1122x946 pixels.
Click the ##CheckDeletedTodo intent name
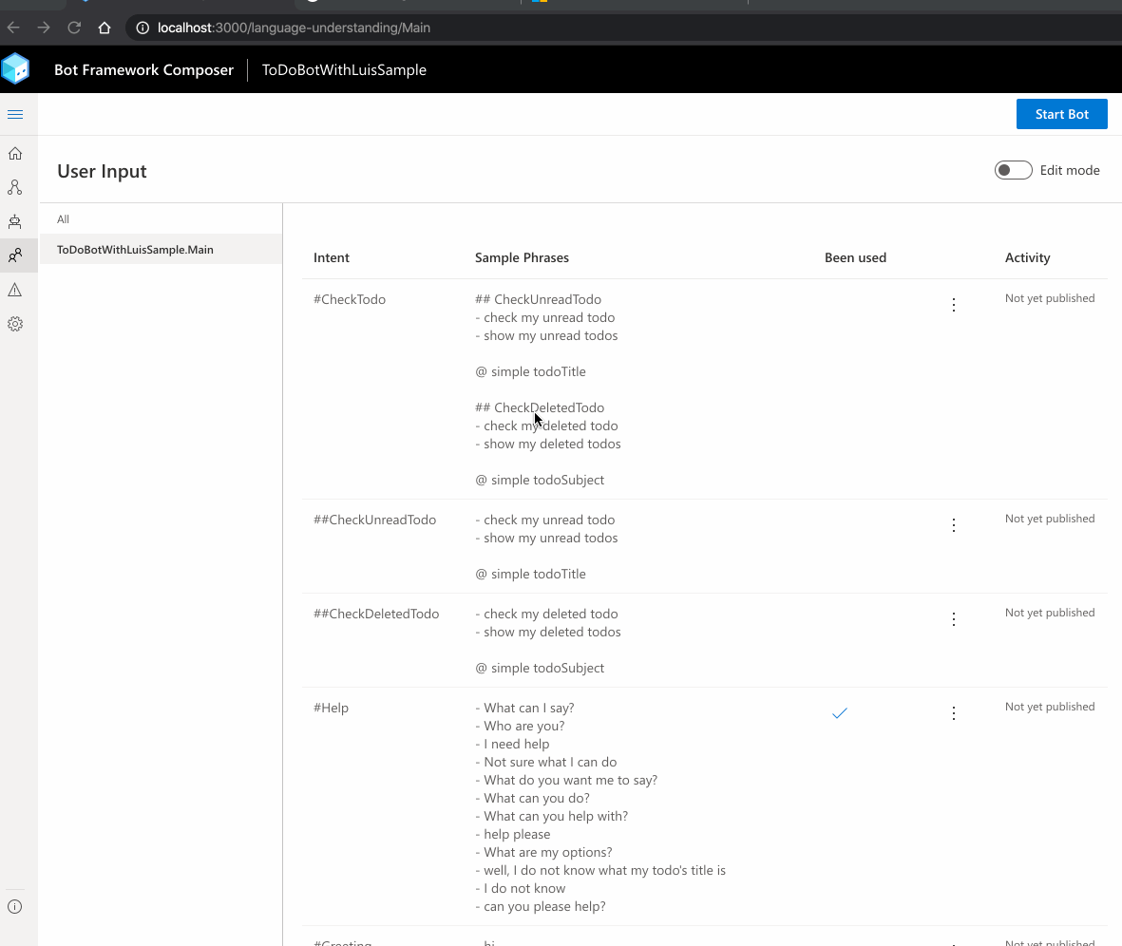[376, 614]
